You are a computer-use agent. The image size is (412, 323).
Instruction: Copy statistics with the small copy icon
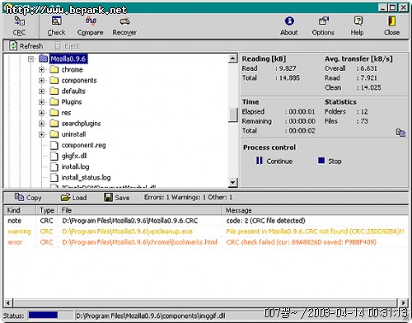(x=400, y=133)
